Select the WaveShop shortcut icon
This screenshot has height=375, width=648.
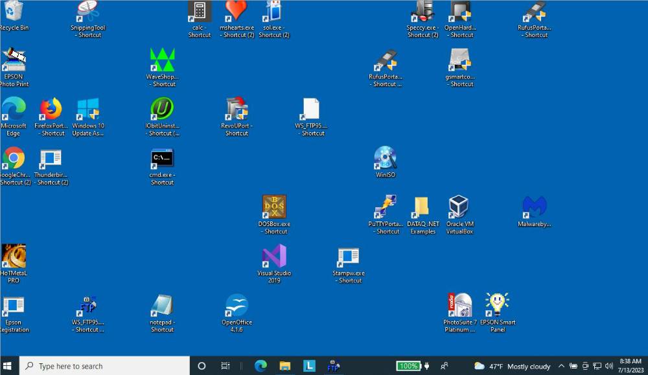(x=163, y=67)
